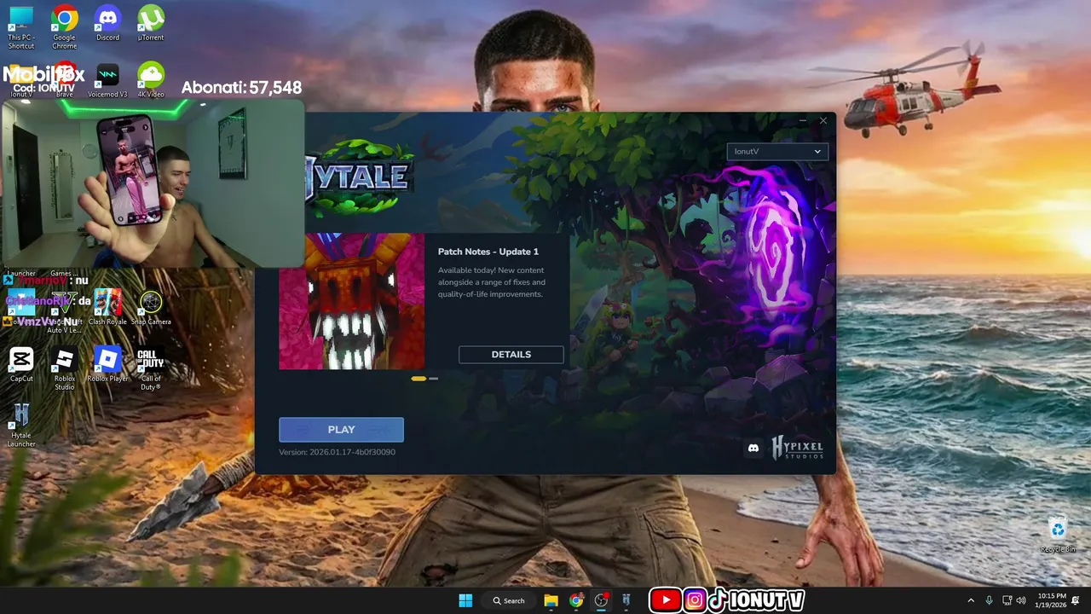Open the Windows Start menu
Viewport: 1091px width, 614px height.
(465, 600)
